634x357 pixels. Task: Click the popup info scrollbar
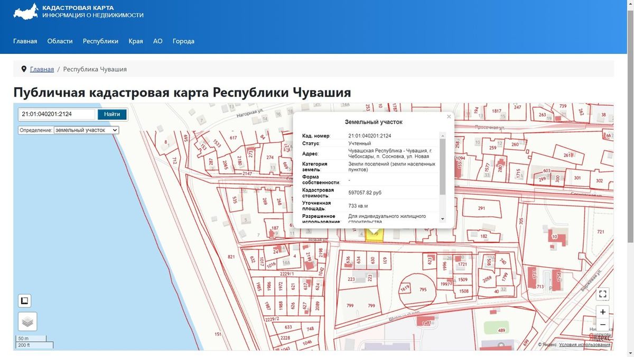coord(443,167)
